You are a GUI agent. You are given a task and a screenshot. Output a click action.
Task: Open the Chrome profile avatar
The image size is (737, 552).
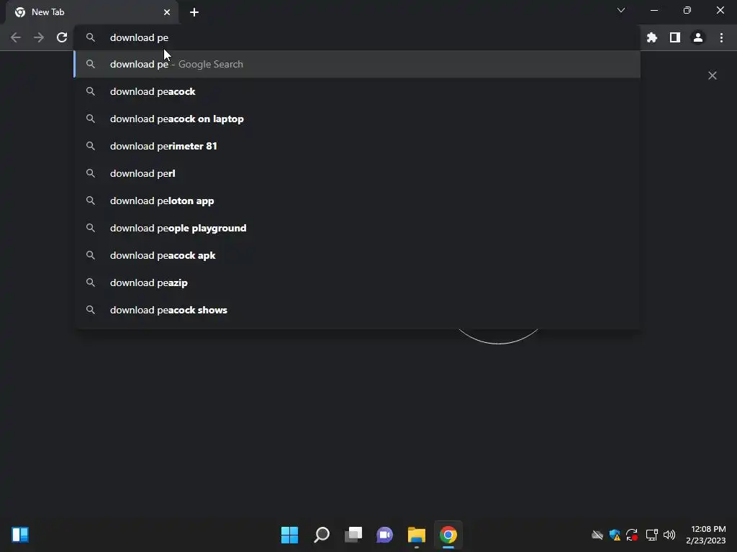coord(698,37)
